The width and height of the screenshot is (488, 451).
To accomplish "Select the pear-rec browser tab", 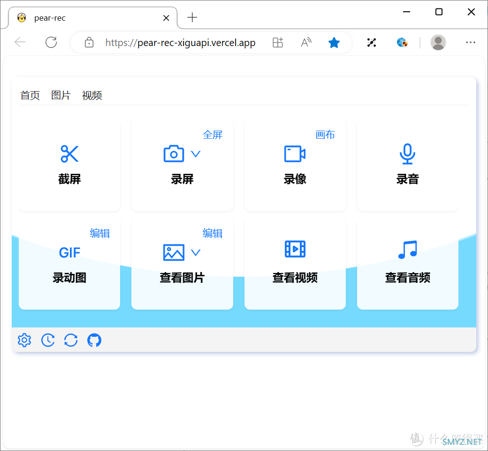I will (x=93, y=18).
